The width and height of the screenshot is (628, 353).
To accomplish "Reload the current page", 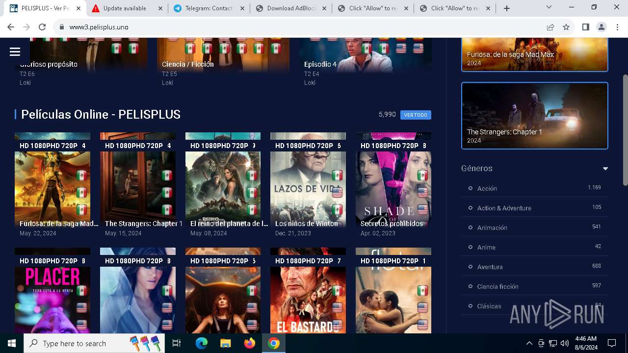I will click(42, 27).
